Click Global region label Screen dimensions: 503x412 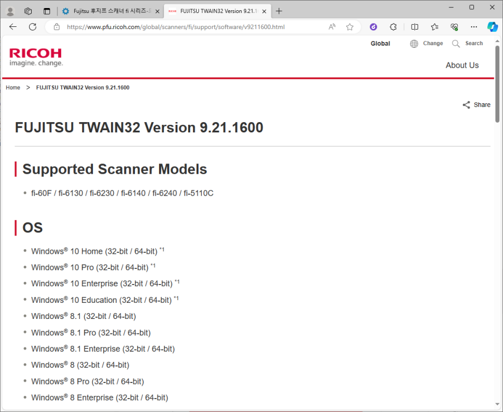pyautogui.click(x=380, y=44)
